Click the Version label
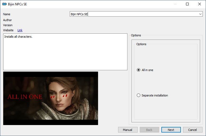This screenshot has height=136, width=206. (x=8, y=25)
